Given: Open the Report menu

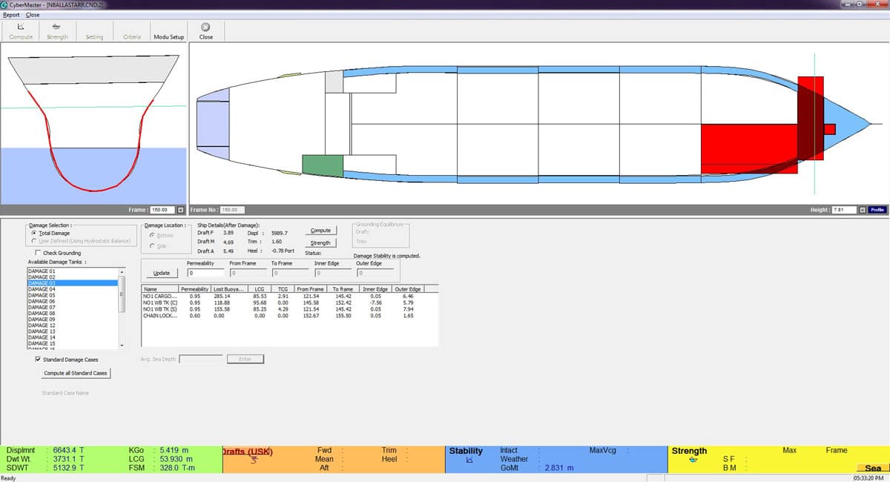Looking at the screenshot, I should click(11, 15).
